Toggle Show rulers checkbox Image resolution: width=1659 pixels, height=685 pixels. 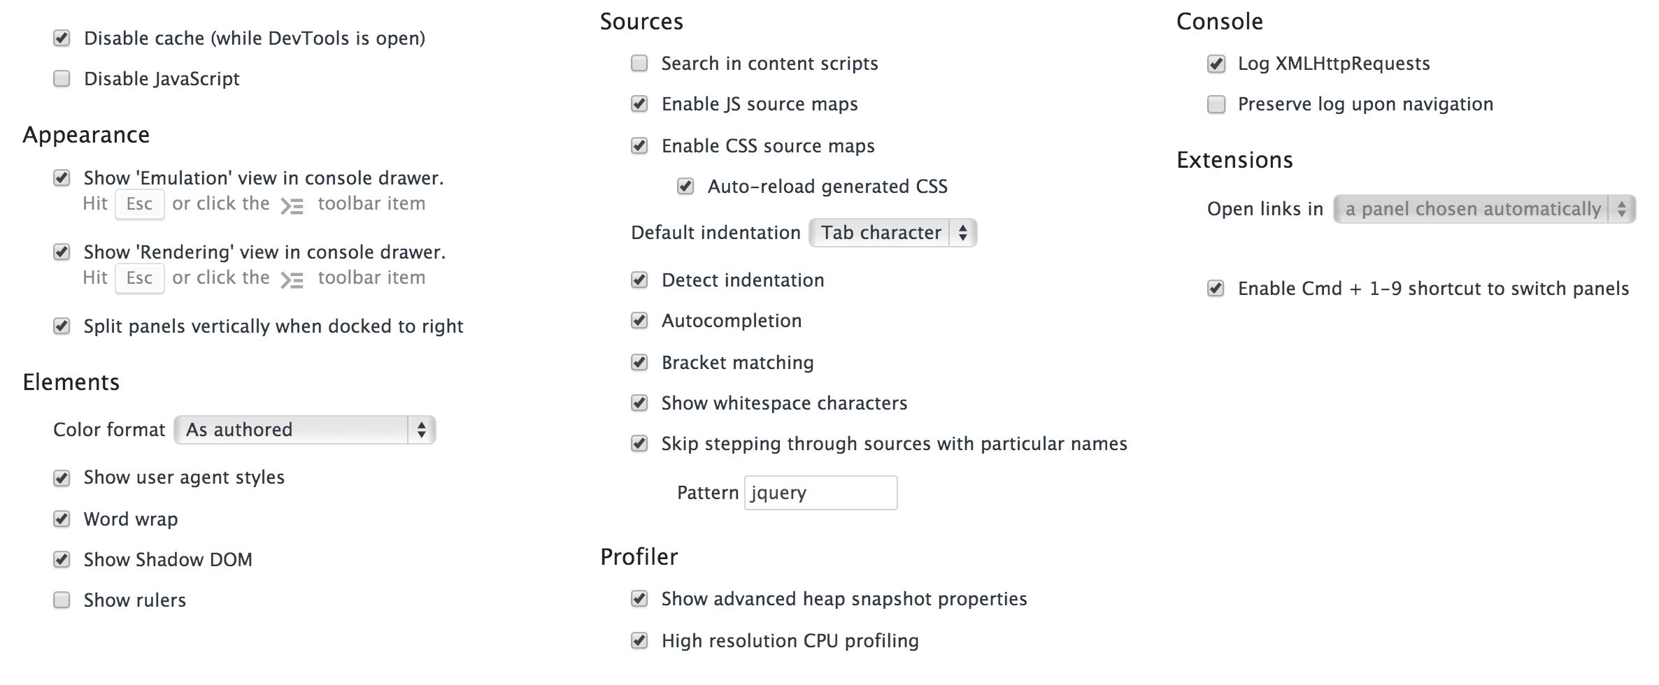tap(62, 600)
